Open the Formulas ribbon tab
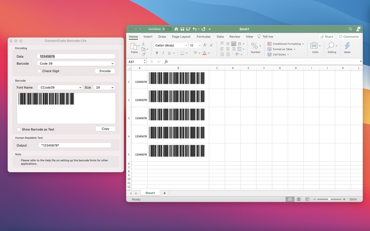The width and height of the screenshot is (370, 231). click(x=203, y=36)
